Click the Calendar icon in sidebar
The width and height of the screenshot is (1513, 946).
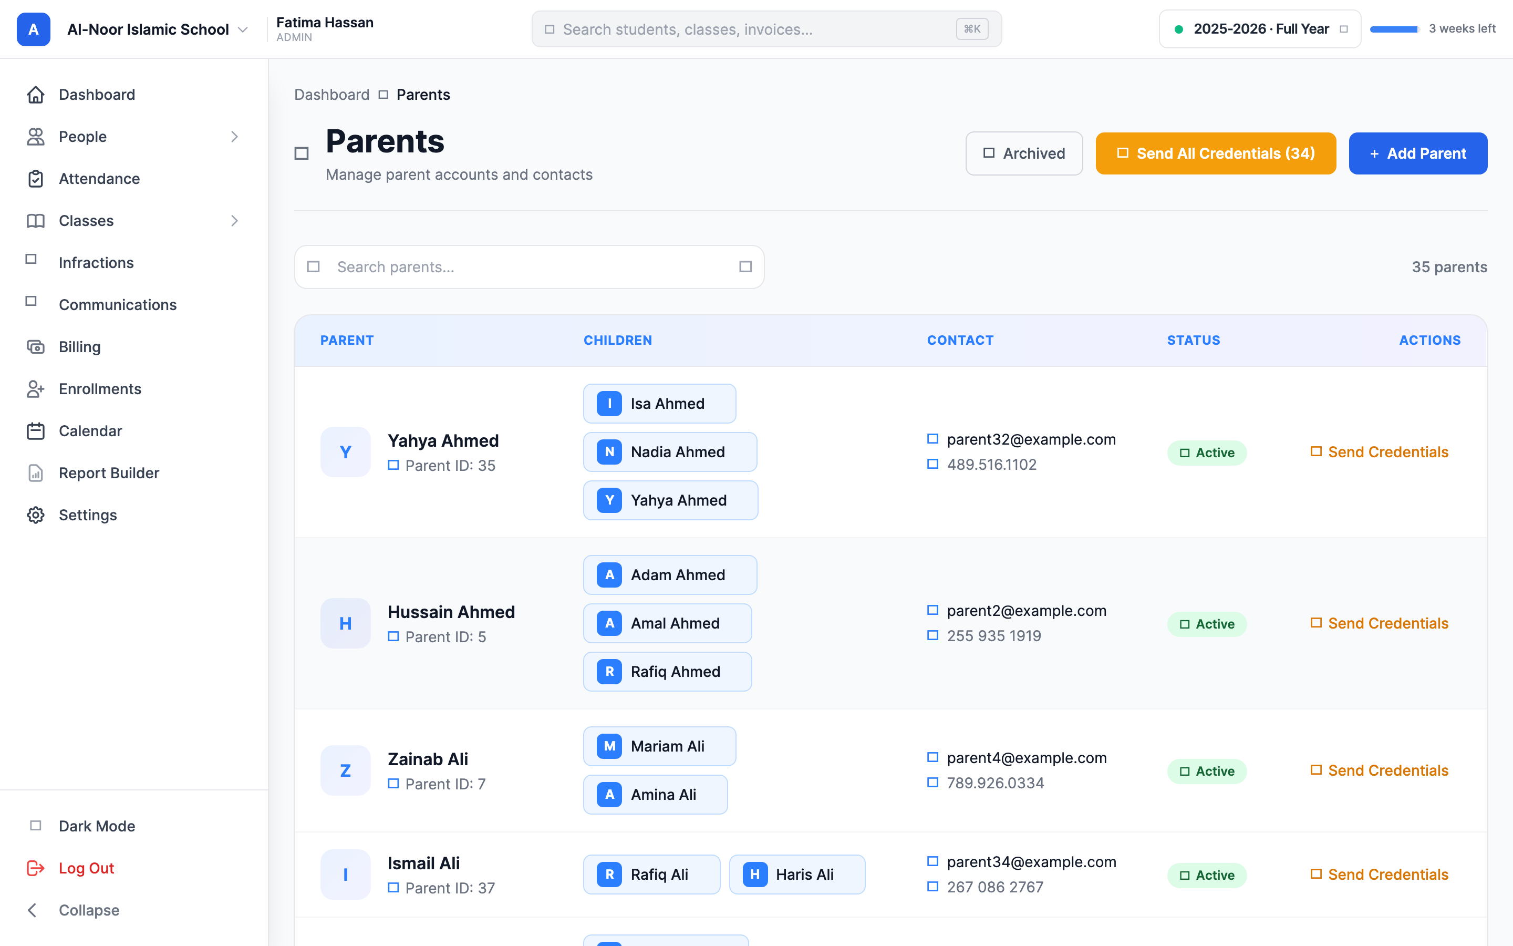(x=36, y=431)
